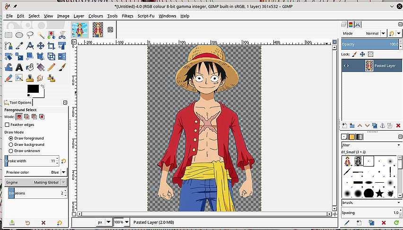Select the Select by Colour tool
This screenshot has height=230, width=403.
click(x=51, y=35)
